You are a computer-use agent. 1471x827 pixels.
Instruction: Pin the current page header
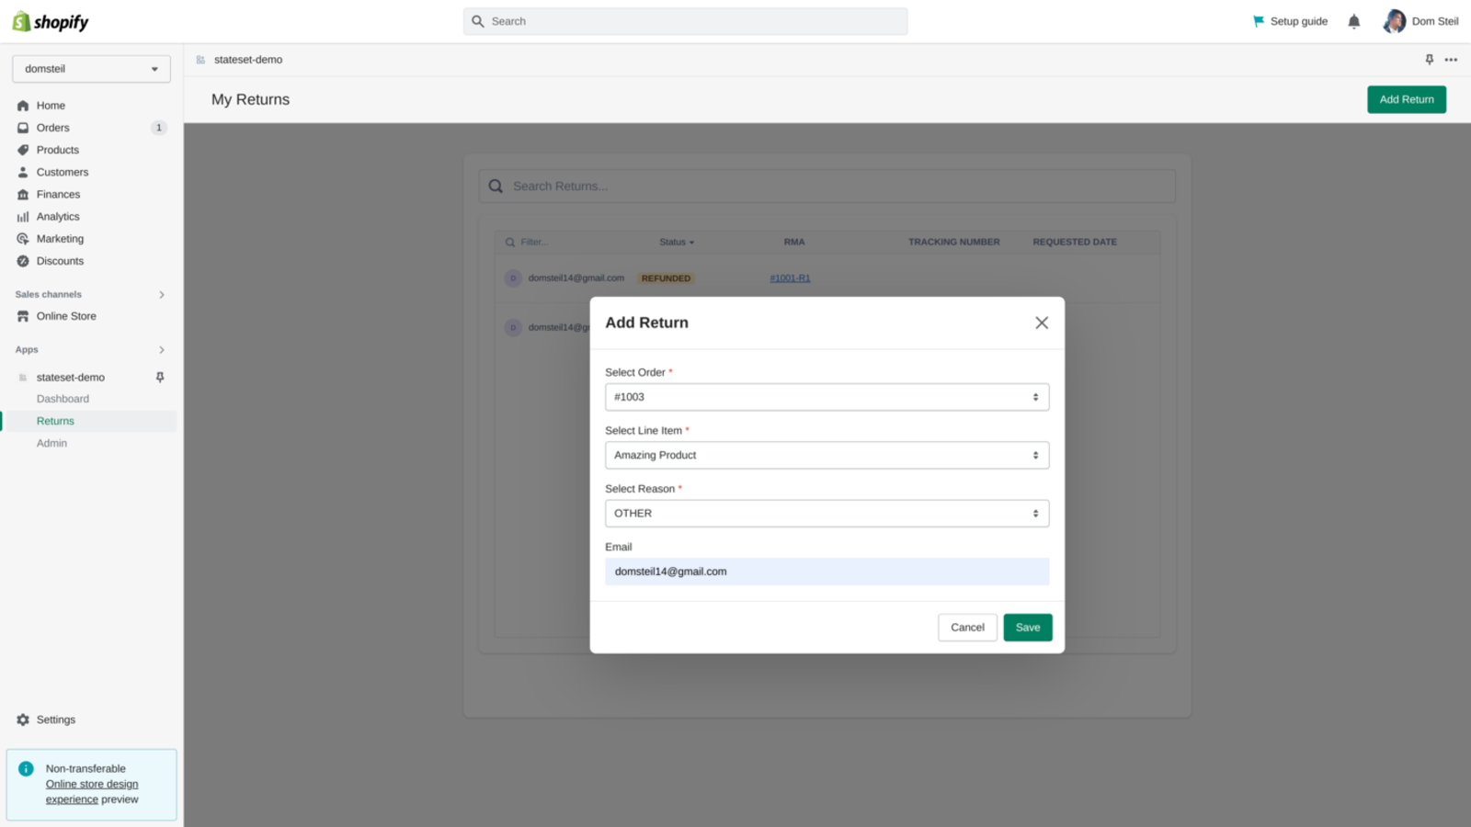[1429, 59]
